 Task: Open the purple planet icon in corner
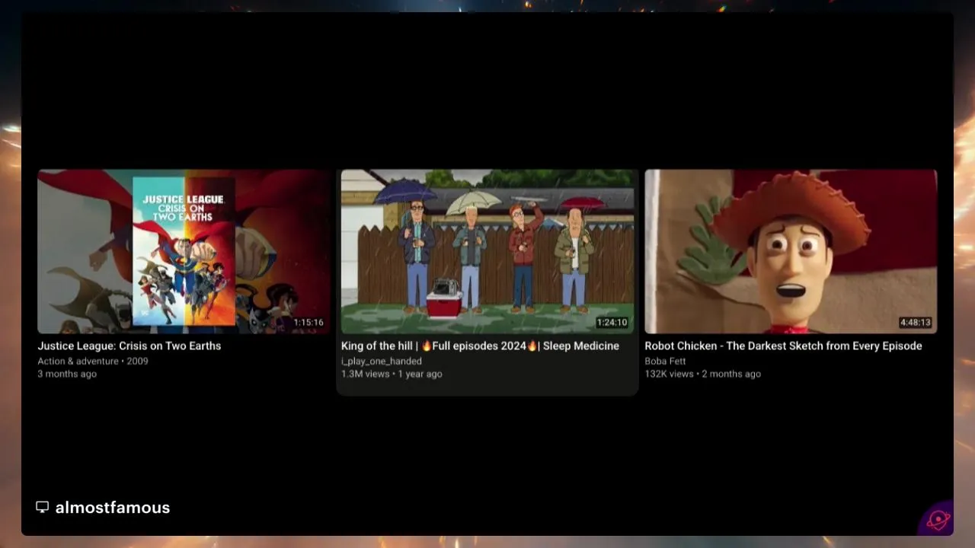click(938, 520)
